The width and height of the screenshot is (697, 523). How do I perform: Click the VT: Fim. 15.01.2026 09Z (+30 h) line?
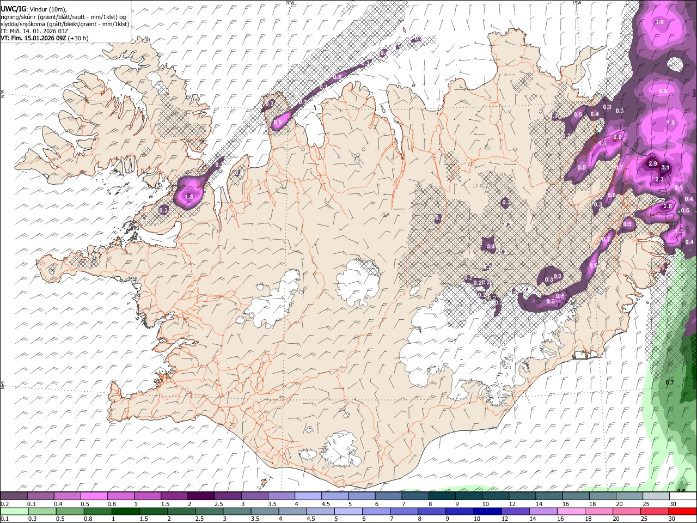coord(44,38)
